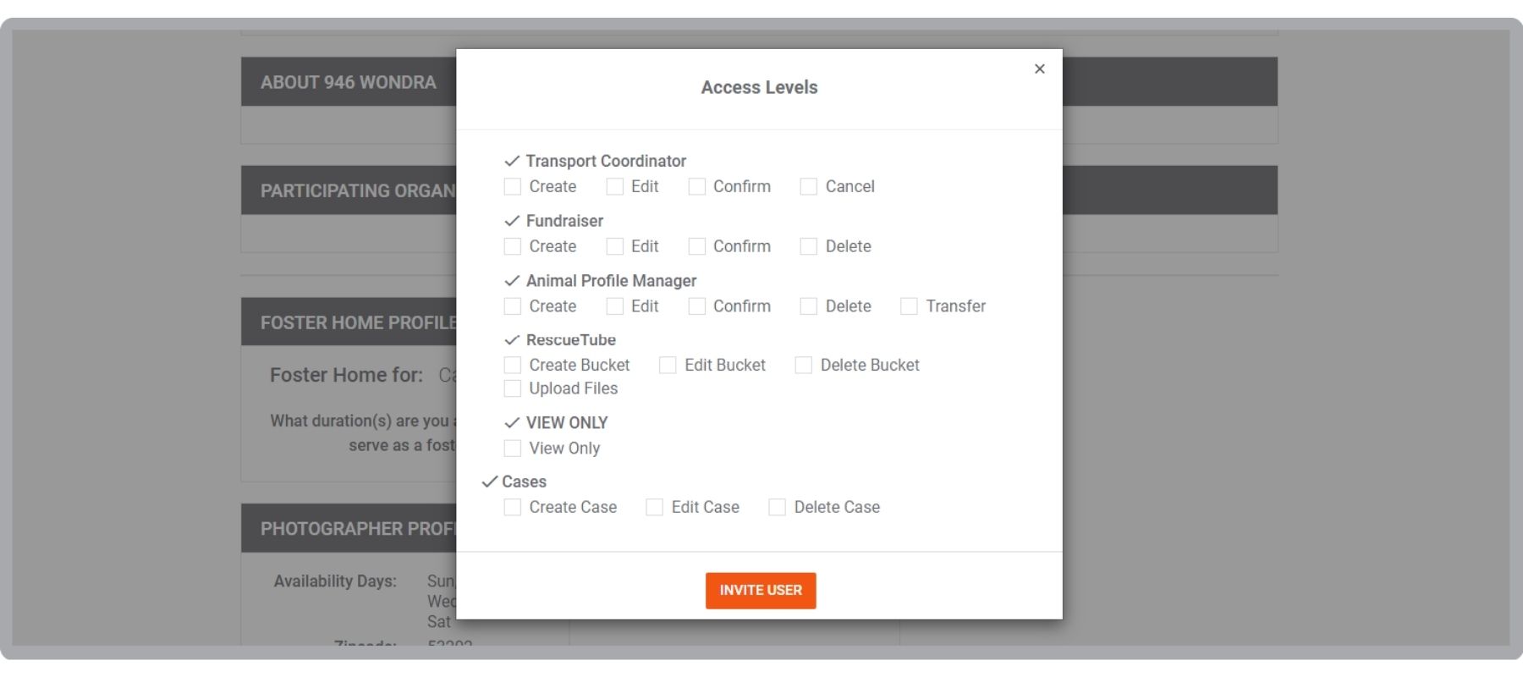Click the Transport Coordinator heading label

(x=606, y=161)
